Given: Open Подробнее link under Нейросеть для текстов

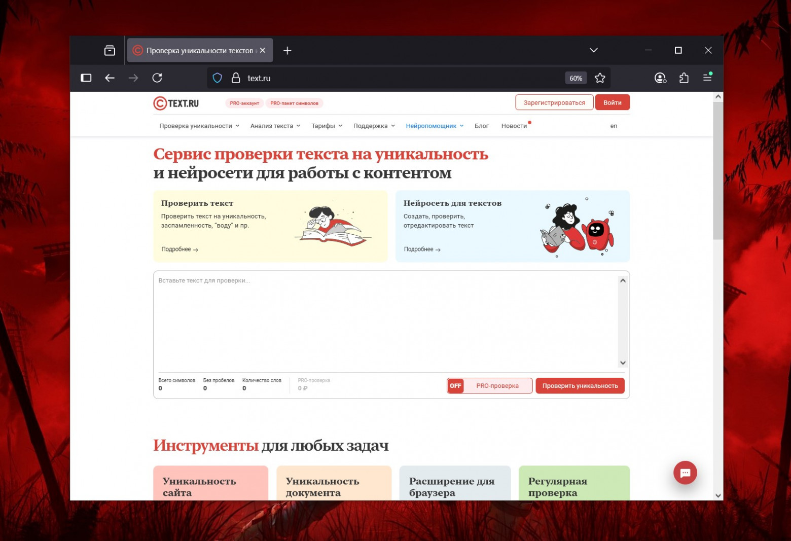Looking at the screenshot, I should [x=420, y=249].
